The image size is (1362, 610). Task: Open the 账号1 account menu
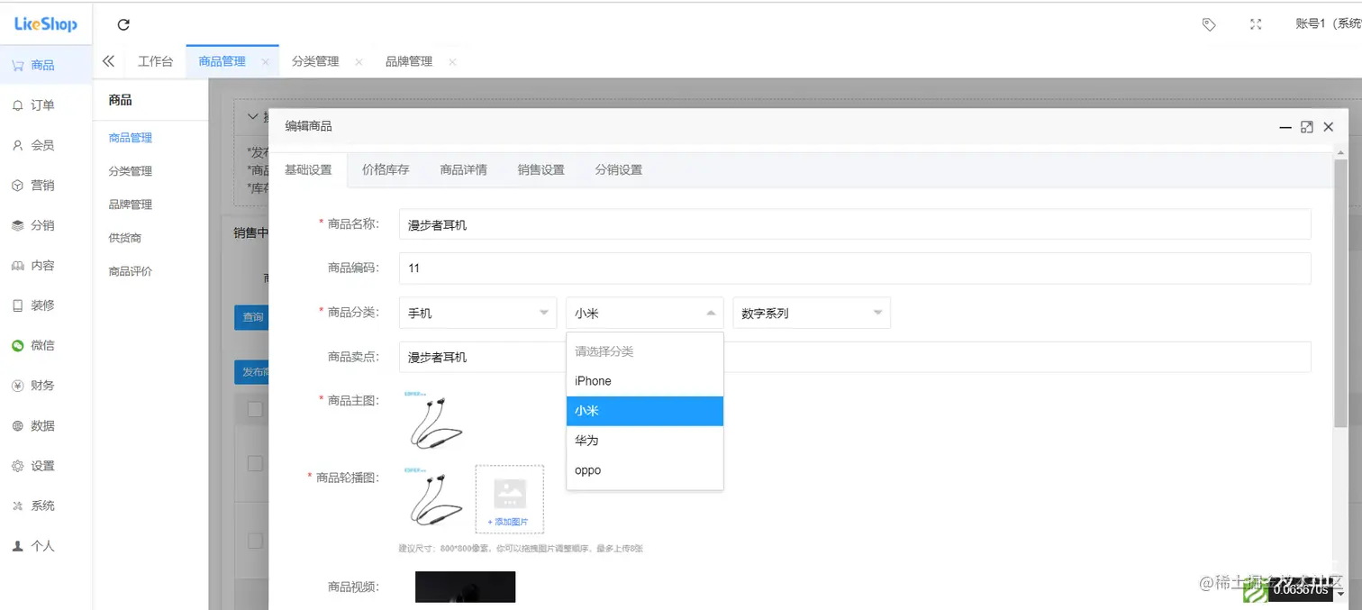tap(1328, 24)
